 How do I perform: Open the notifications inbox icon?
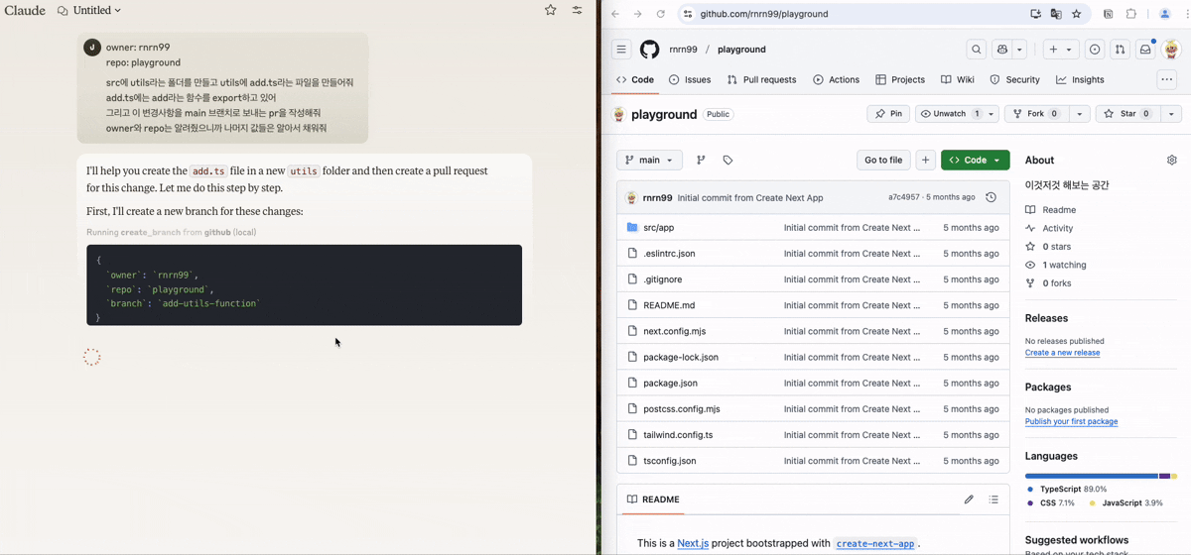(x=1145, y=50)
